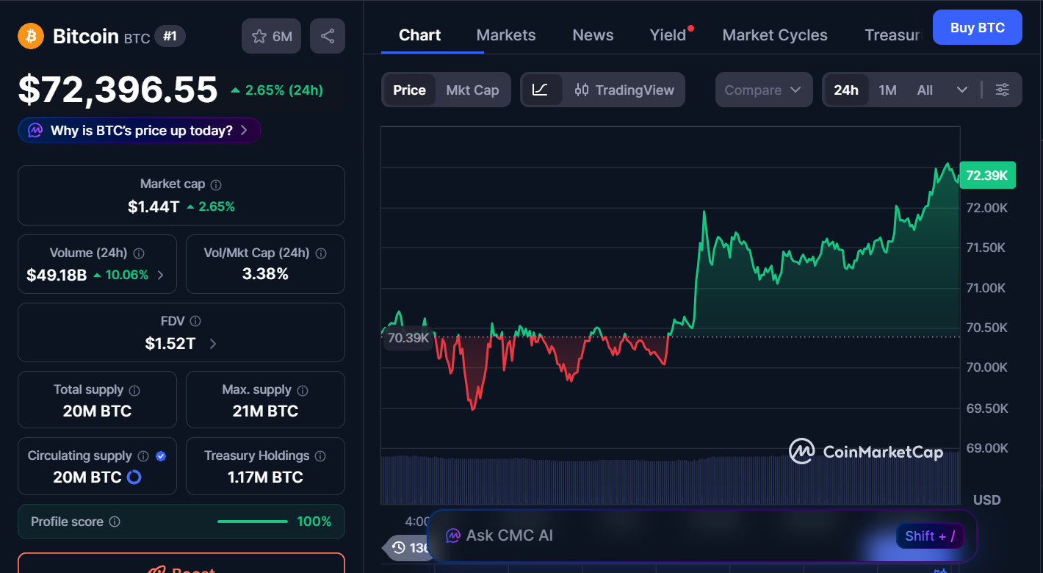Click the star watchlist icon
Viewport: 1043px width, 573px height.
coord(259,36)
